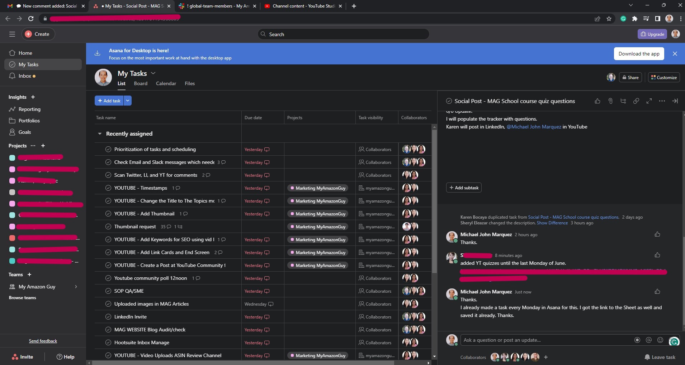Viewport: 685px width, 365px height.
Task: Click the subtasks icon in task header
Action: pyautogui.click(x=623, y=101)
